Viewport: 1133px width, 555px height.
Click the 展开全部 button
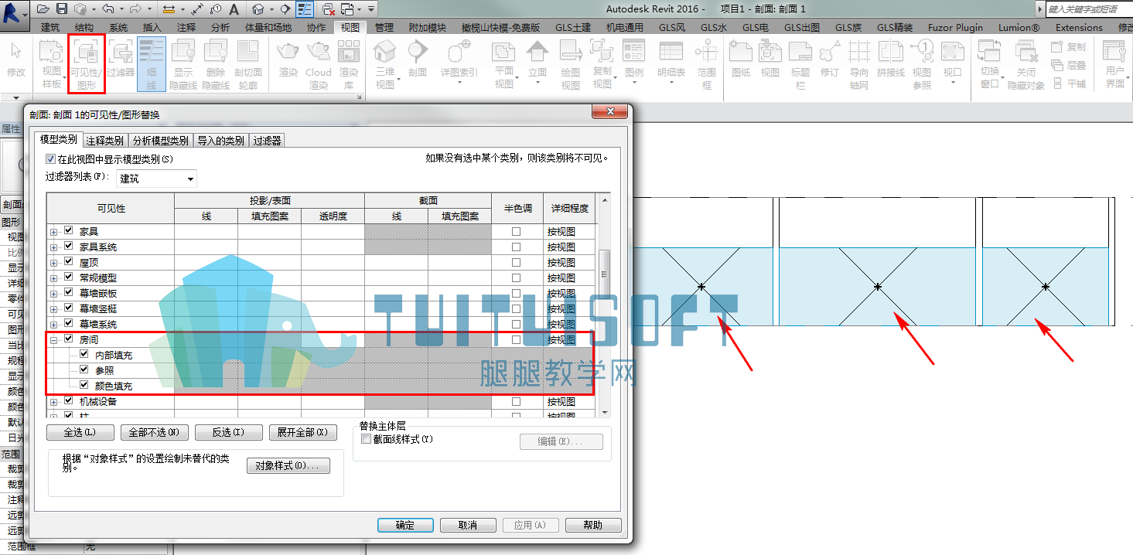tap(303, 432)
